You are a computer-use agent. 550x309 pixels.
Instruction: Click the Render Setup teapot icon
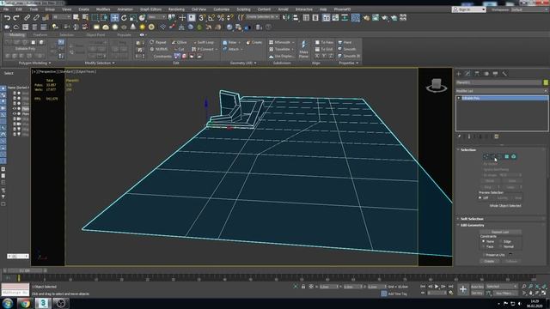(366, 17)
